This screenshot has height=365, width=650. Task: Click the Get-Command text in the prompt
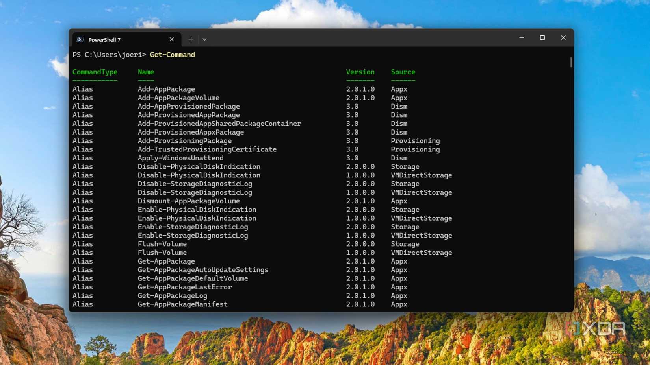click(172, 55)
